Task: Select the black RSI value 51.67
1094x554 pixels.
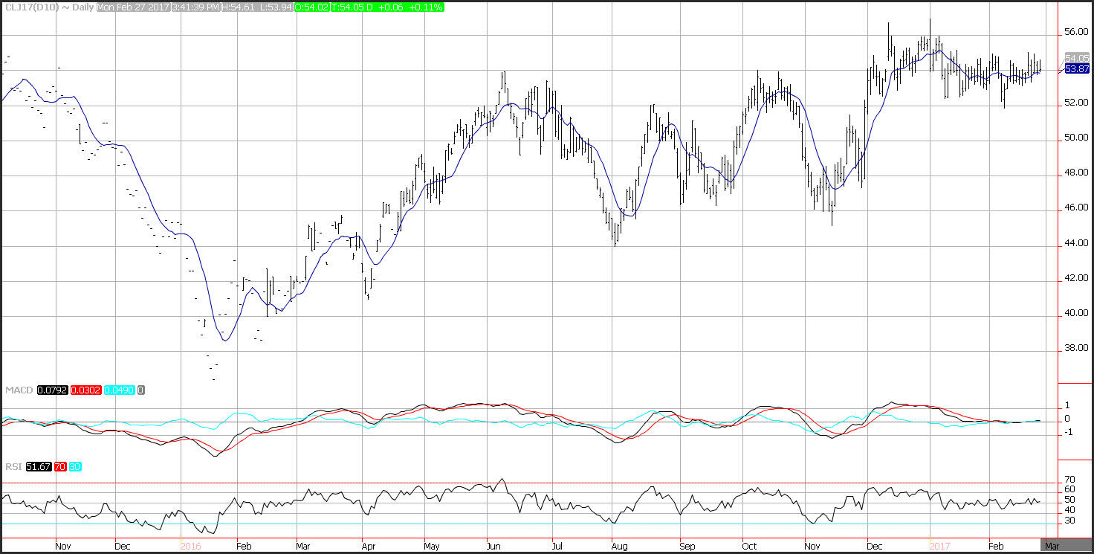Action: [36, 466]
